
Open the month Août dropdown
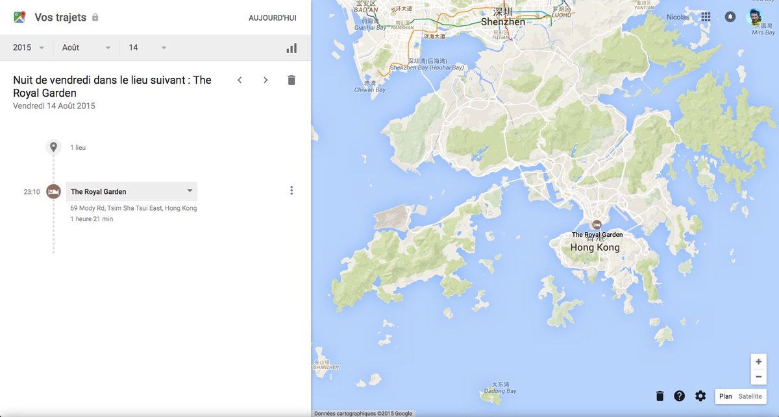[86, 47]
